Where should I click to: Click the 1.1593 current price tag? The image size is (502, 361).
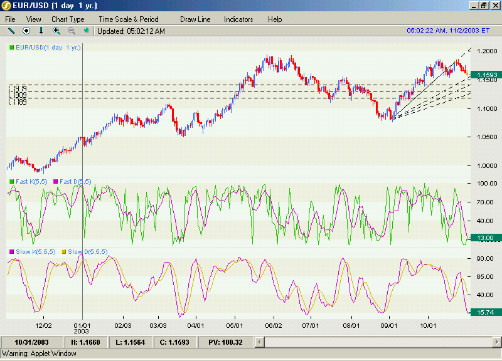(x=486, y=75)
